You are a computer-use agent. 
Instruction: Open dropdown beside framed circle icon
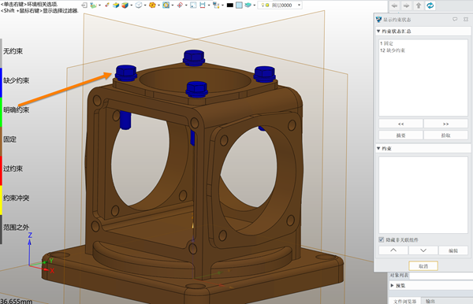pyautogui.click(x=173, y=6)
